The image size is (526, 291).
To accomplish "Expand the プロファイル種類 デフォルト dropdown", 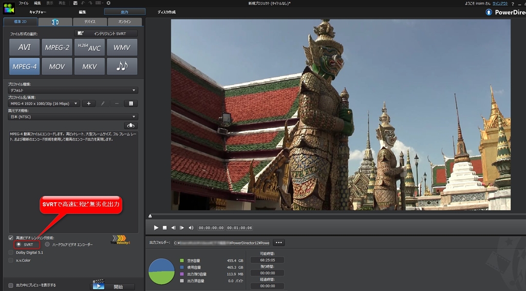I will 73,90.
